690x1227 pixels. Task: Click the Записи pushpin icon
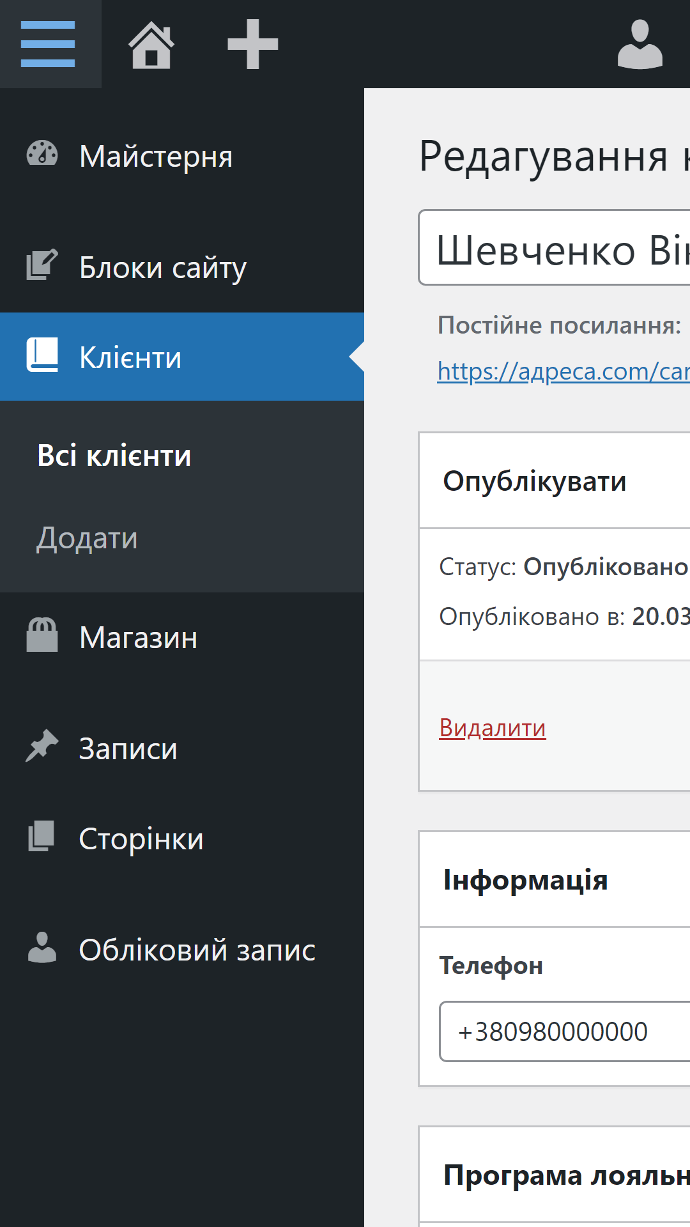point(42,746)
